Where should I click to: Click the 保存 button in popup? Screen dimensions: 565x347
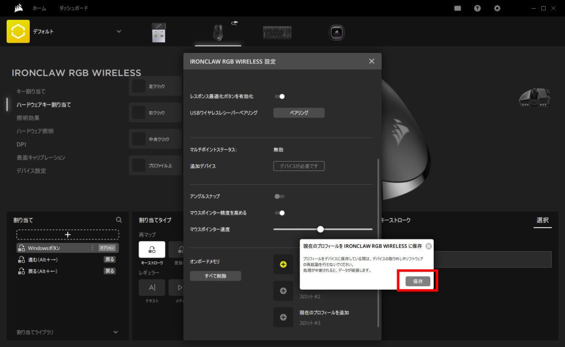[418, 281]
